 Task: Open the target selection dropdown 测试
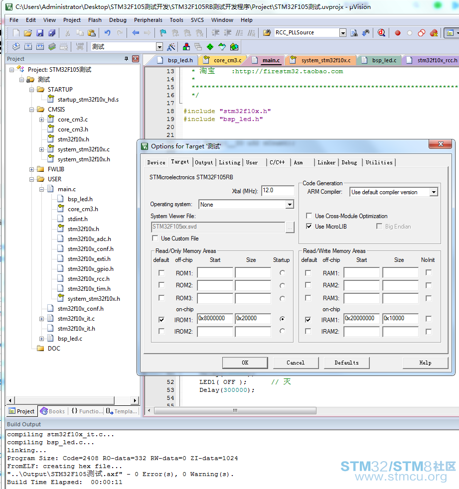click(x=159, y=47)
